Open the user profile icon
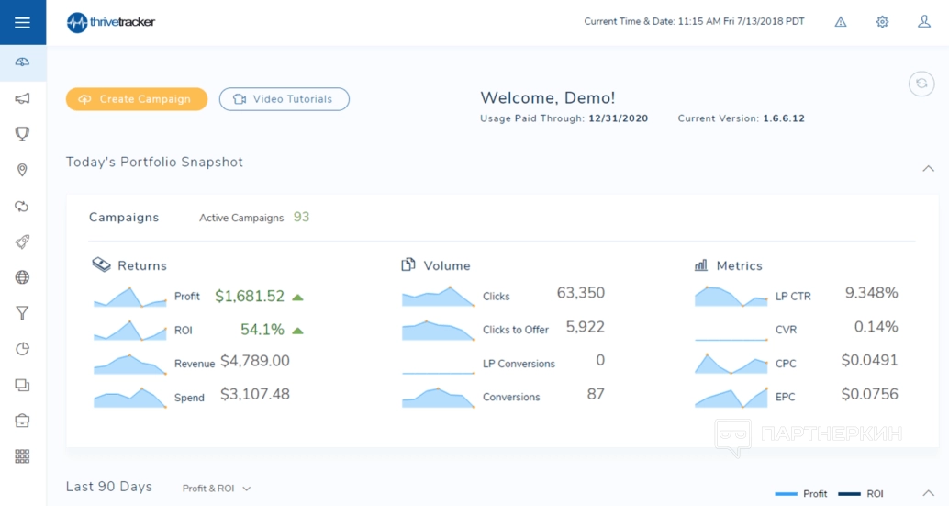The height and width of the screenshot is (506, 949). (924, 22)
